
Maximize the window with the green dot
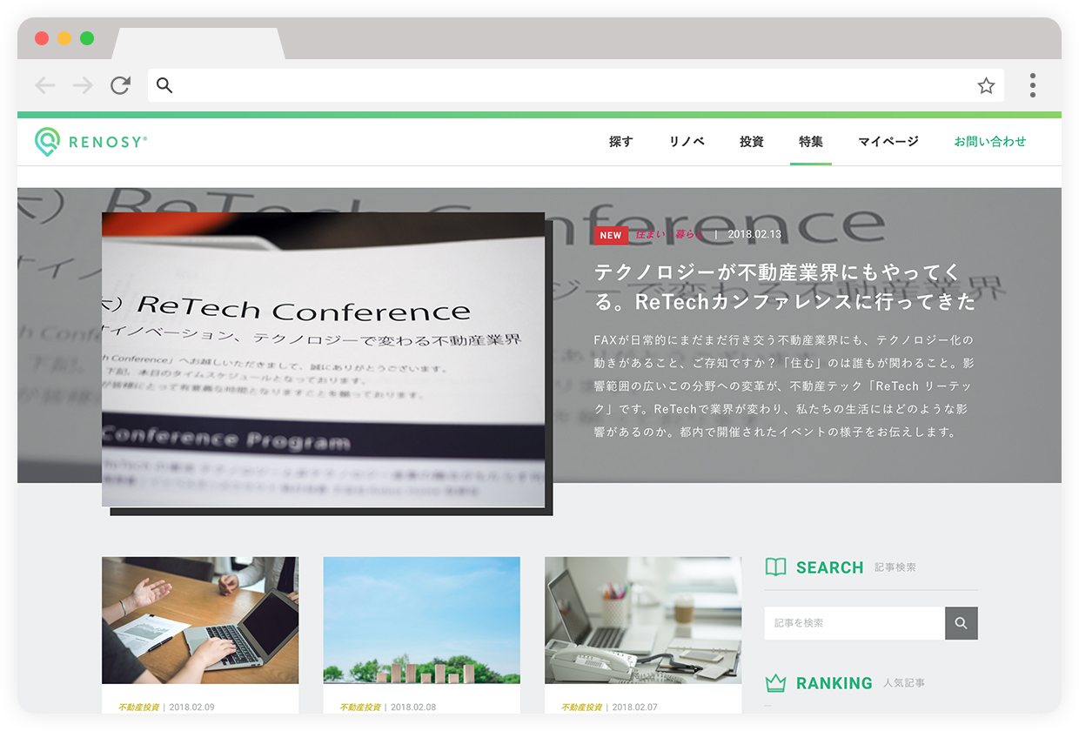(x=87, y=38)
